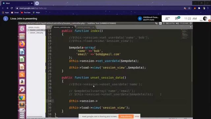Click the 030Shruti participant avatar
The height and width of the screenshot is (119, 211).
[x=140, y=19]
